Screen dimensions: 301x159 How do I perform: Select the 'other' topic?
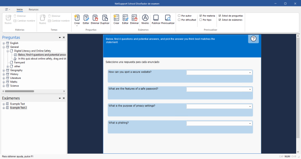[17, 66]
